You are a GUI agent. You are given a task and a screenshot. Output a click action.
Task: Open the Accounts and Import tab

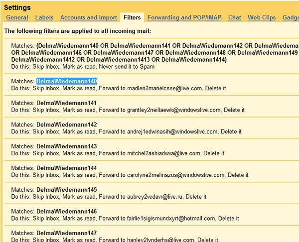[x=88, y=17]
